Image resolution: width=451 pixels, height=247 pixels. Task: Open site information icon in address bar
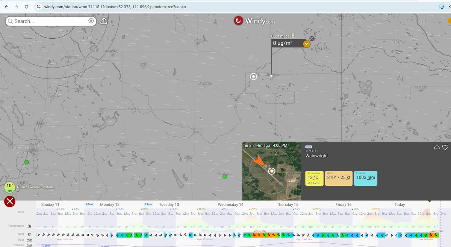coord(39,7)
